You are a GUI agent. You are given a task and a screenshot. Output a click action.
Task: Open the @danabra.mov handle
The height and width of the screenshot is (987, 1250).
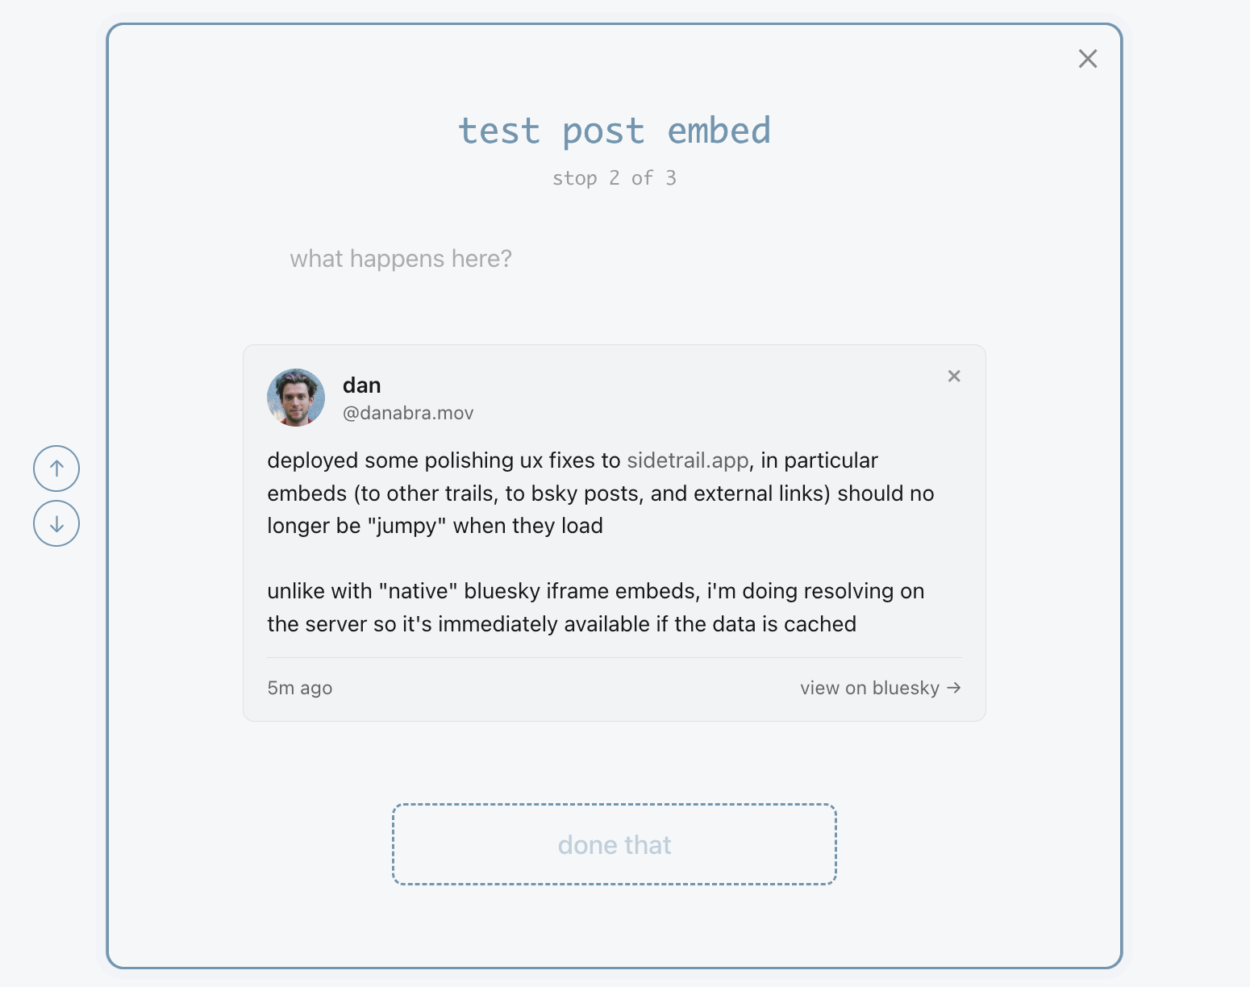click(408, 413)
